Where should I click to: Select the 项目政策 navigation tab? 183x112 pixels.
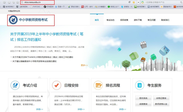(x=124, y=20)
